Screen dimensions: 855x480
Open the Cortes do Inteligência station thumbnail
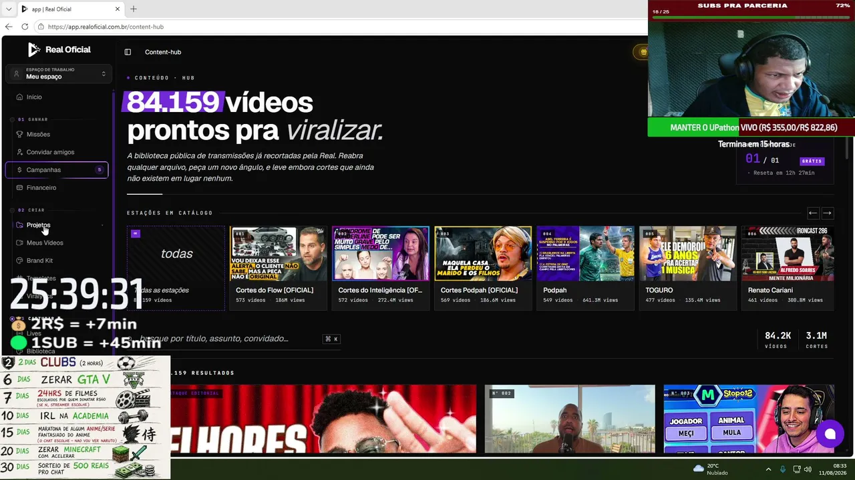pos(381,253)
